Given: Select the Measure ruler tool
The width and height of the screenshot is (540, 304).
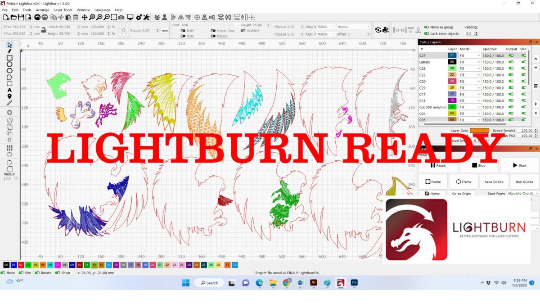Looking at the screenshot, I should [x=9, y=103].
